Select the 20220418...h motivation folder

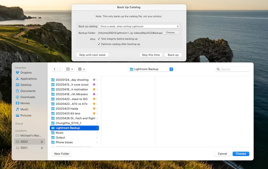(74, 89)
